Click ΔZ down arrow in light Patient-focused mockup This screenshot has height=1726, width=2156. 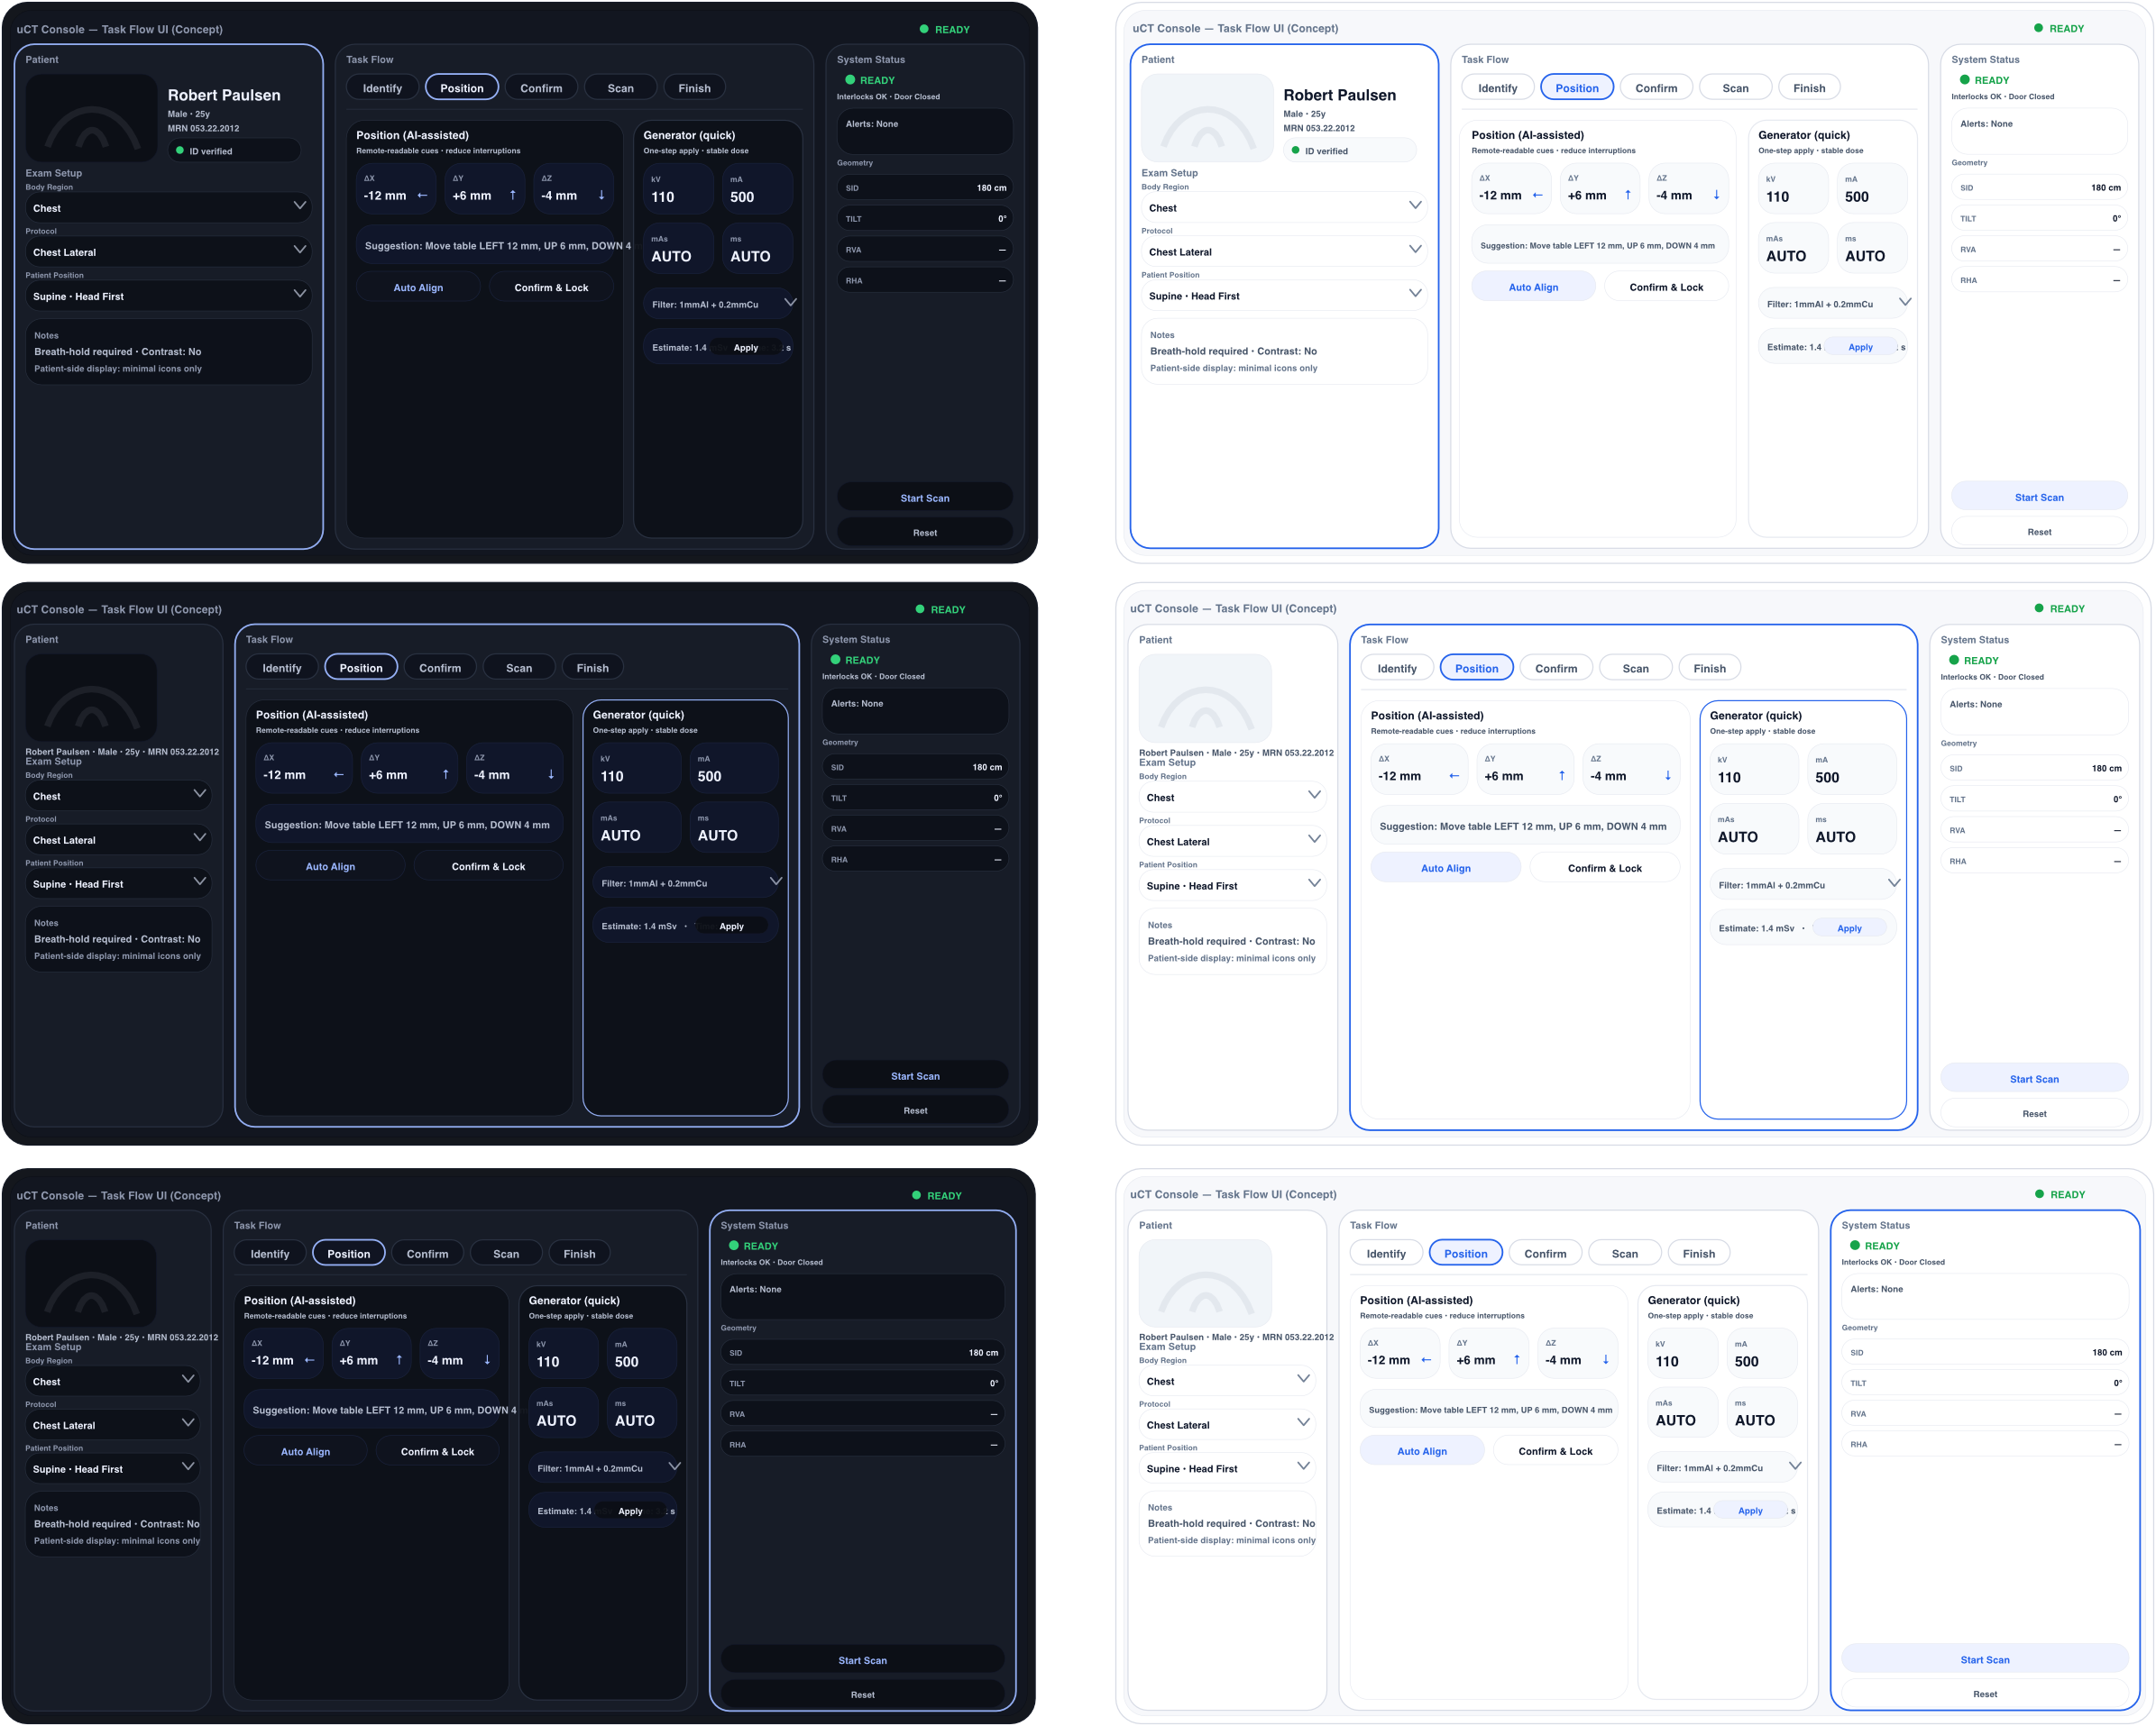pyautogui.click(x=1717, y=195)
